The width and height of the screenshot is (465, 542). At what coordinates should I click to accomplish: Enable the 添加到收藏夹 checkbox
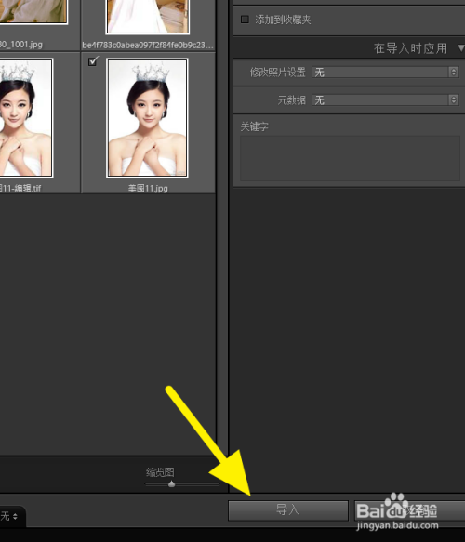point(245,20)
